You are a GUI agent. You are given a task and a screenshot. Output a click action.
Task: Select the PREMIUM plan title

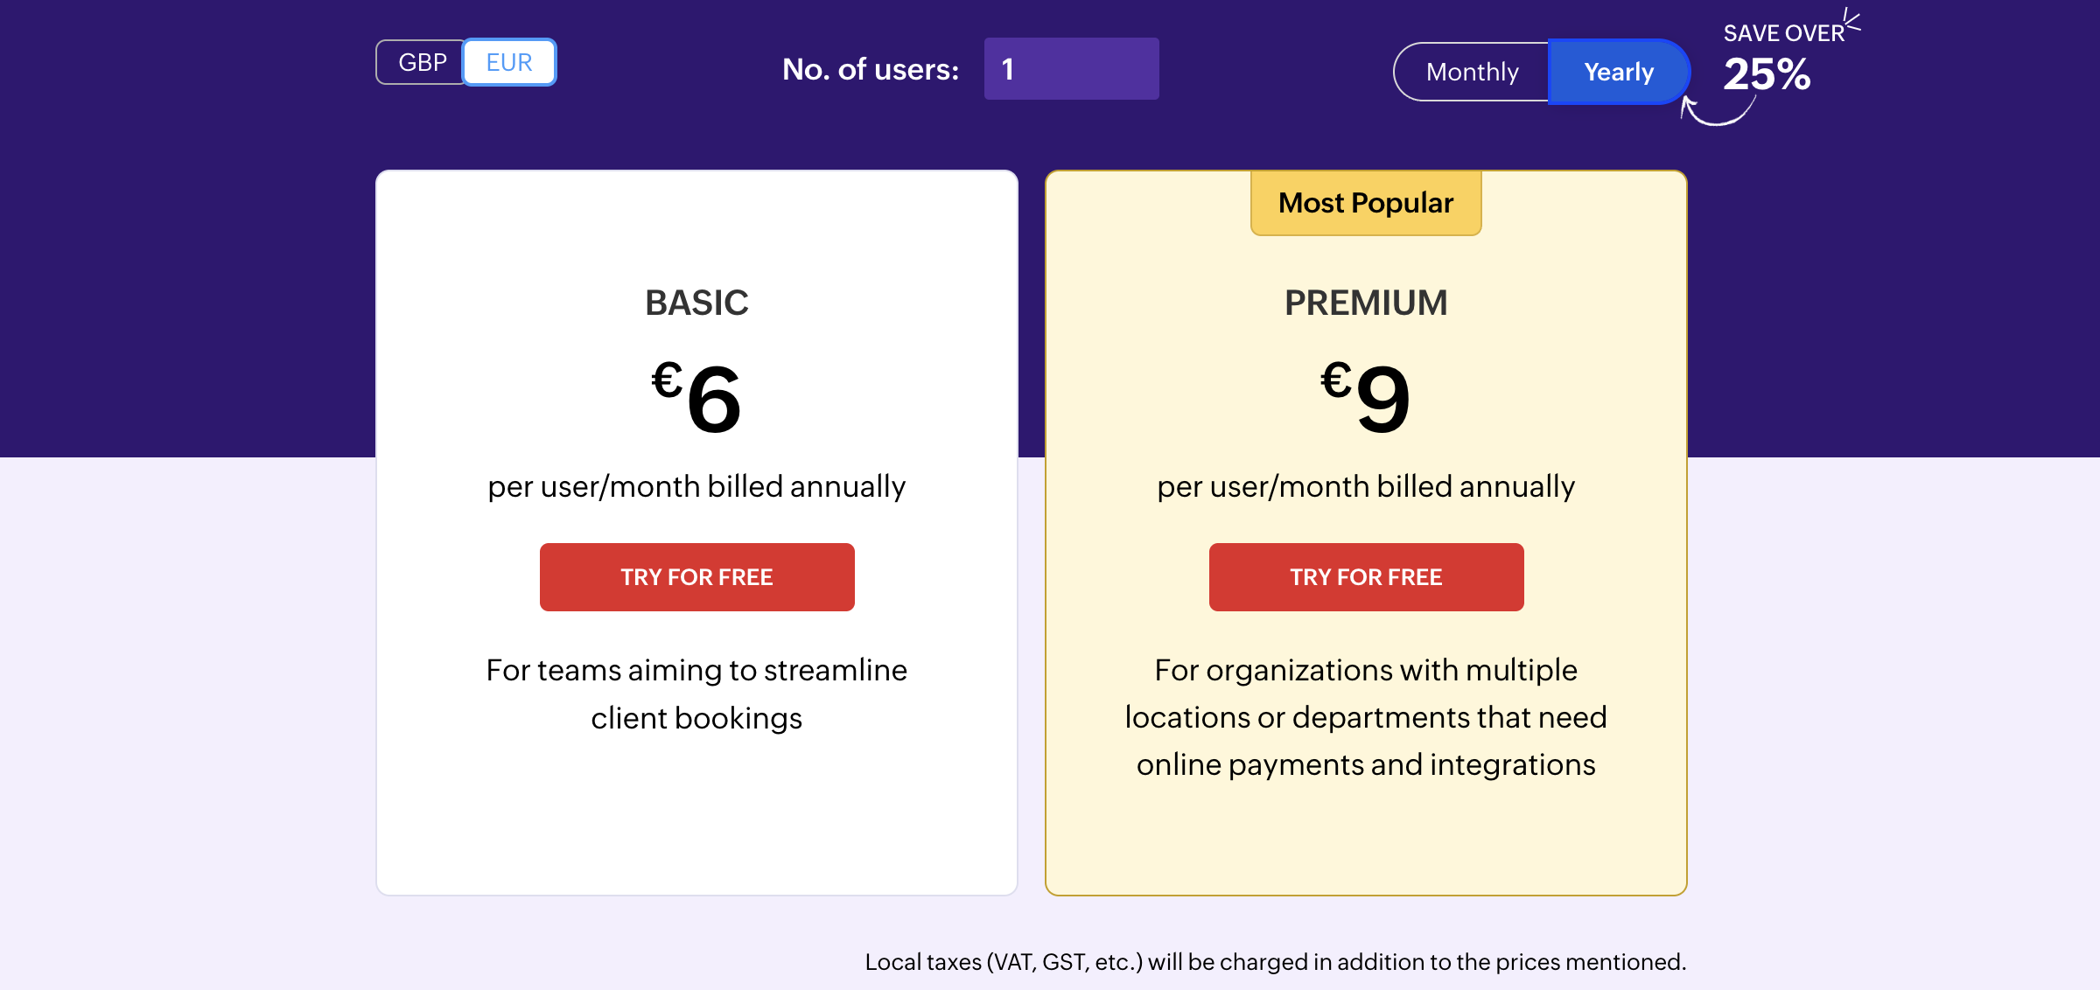[x=1365, y=302]
